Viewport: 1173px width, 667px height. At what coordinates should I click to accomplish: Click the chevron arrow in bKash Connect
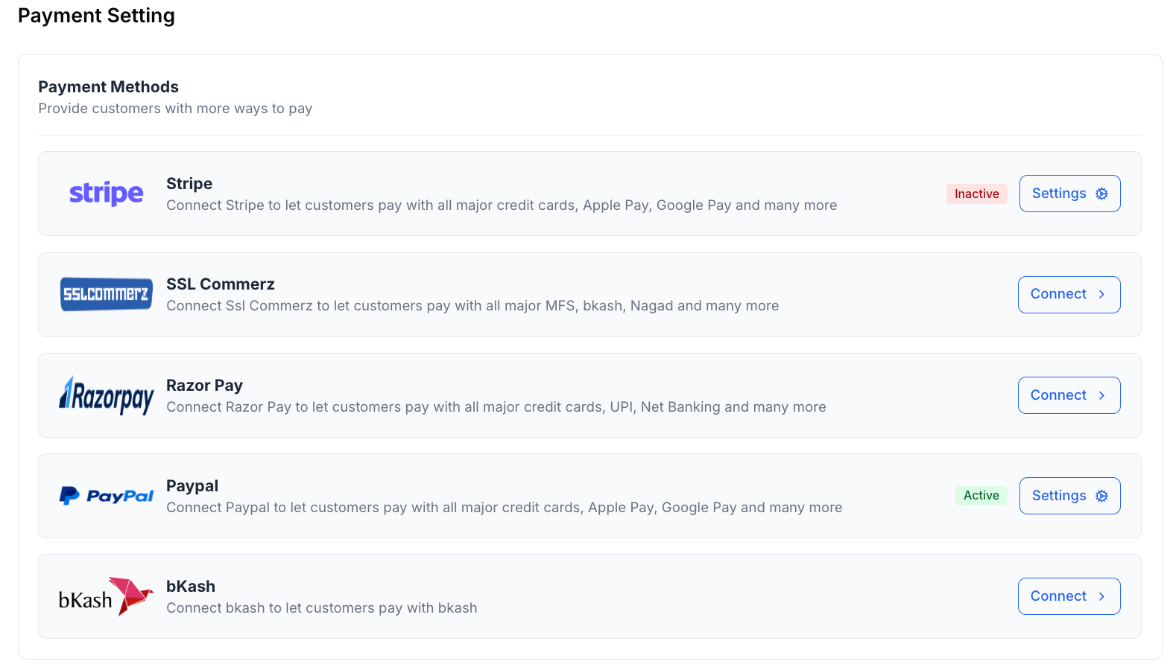pos(1101,596)
